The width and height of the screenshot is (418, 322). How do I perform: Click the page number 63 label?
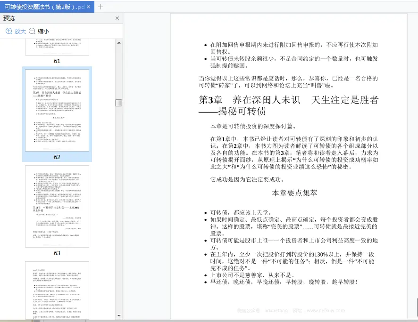coord(57,253)
